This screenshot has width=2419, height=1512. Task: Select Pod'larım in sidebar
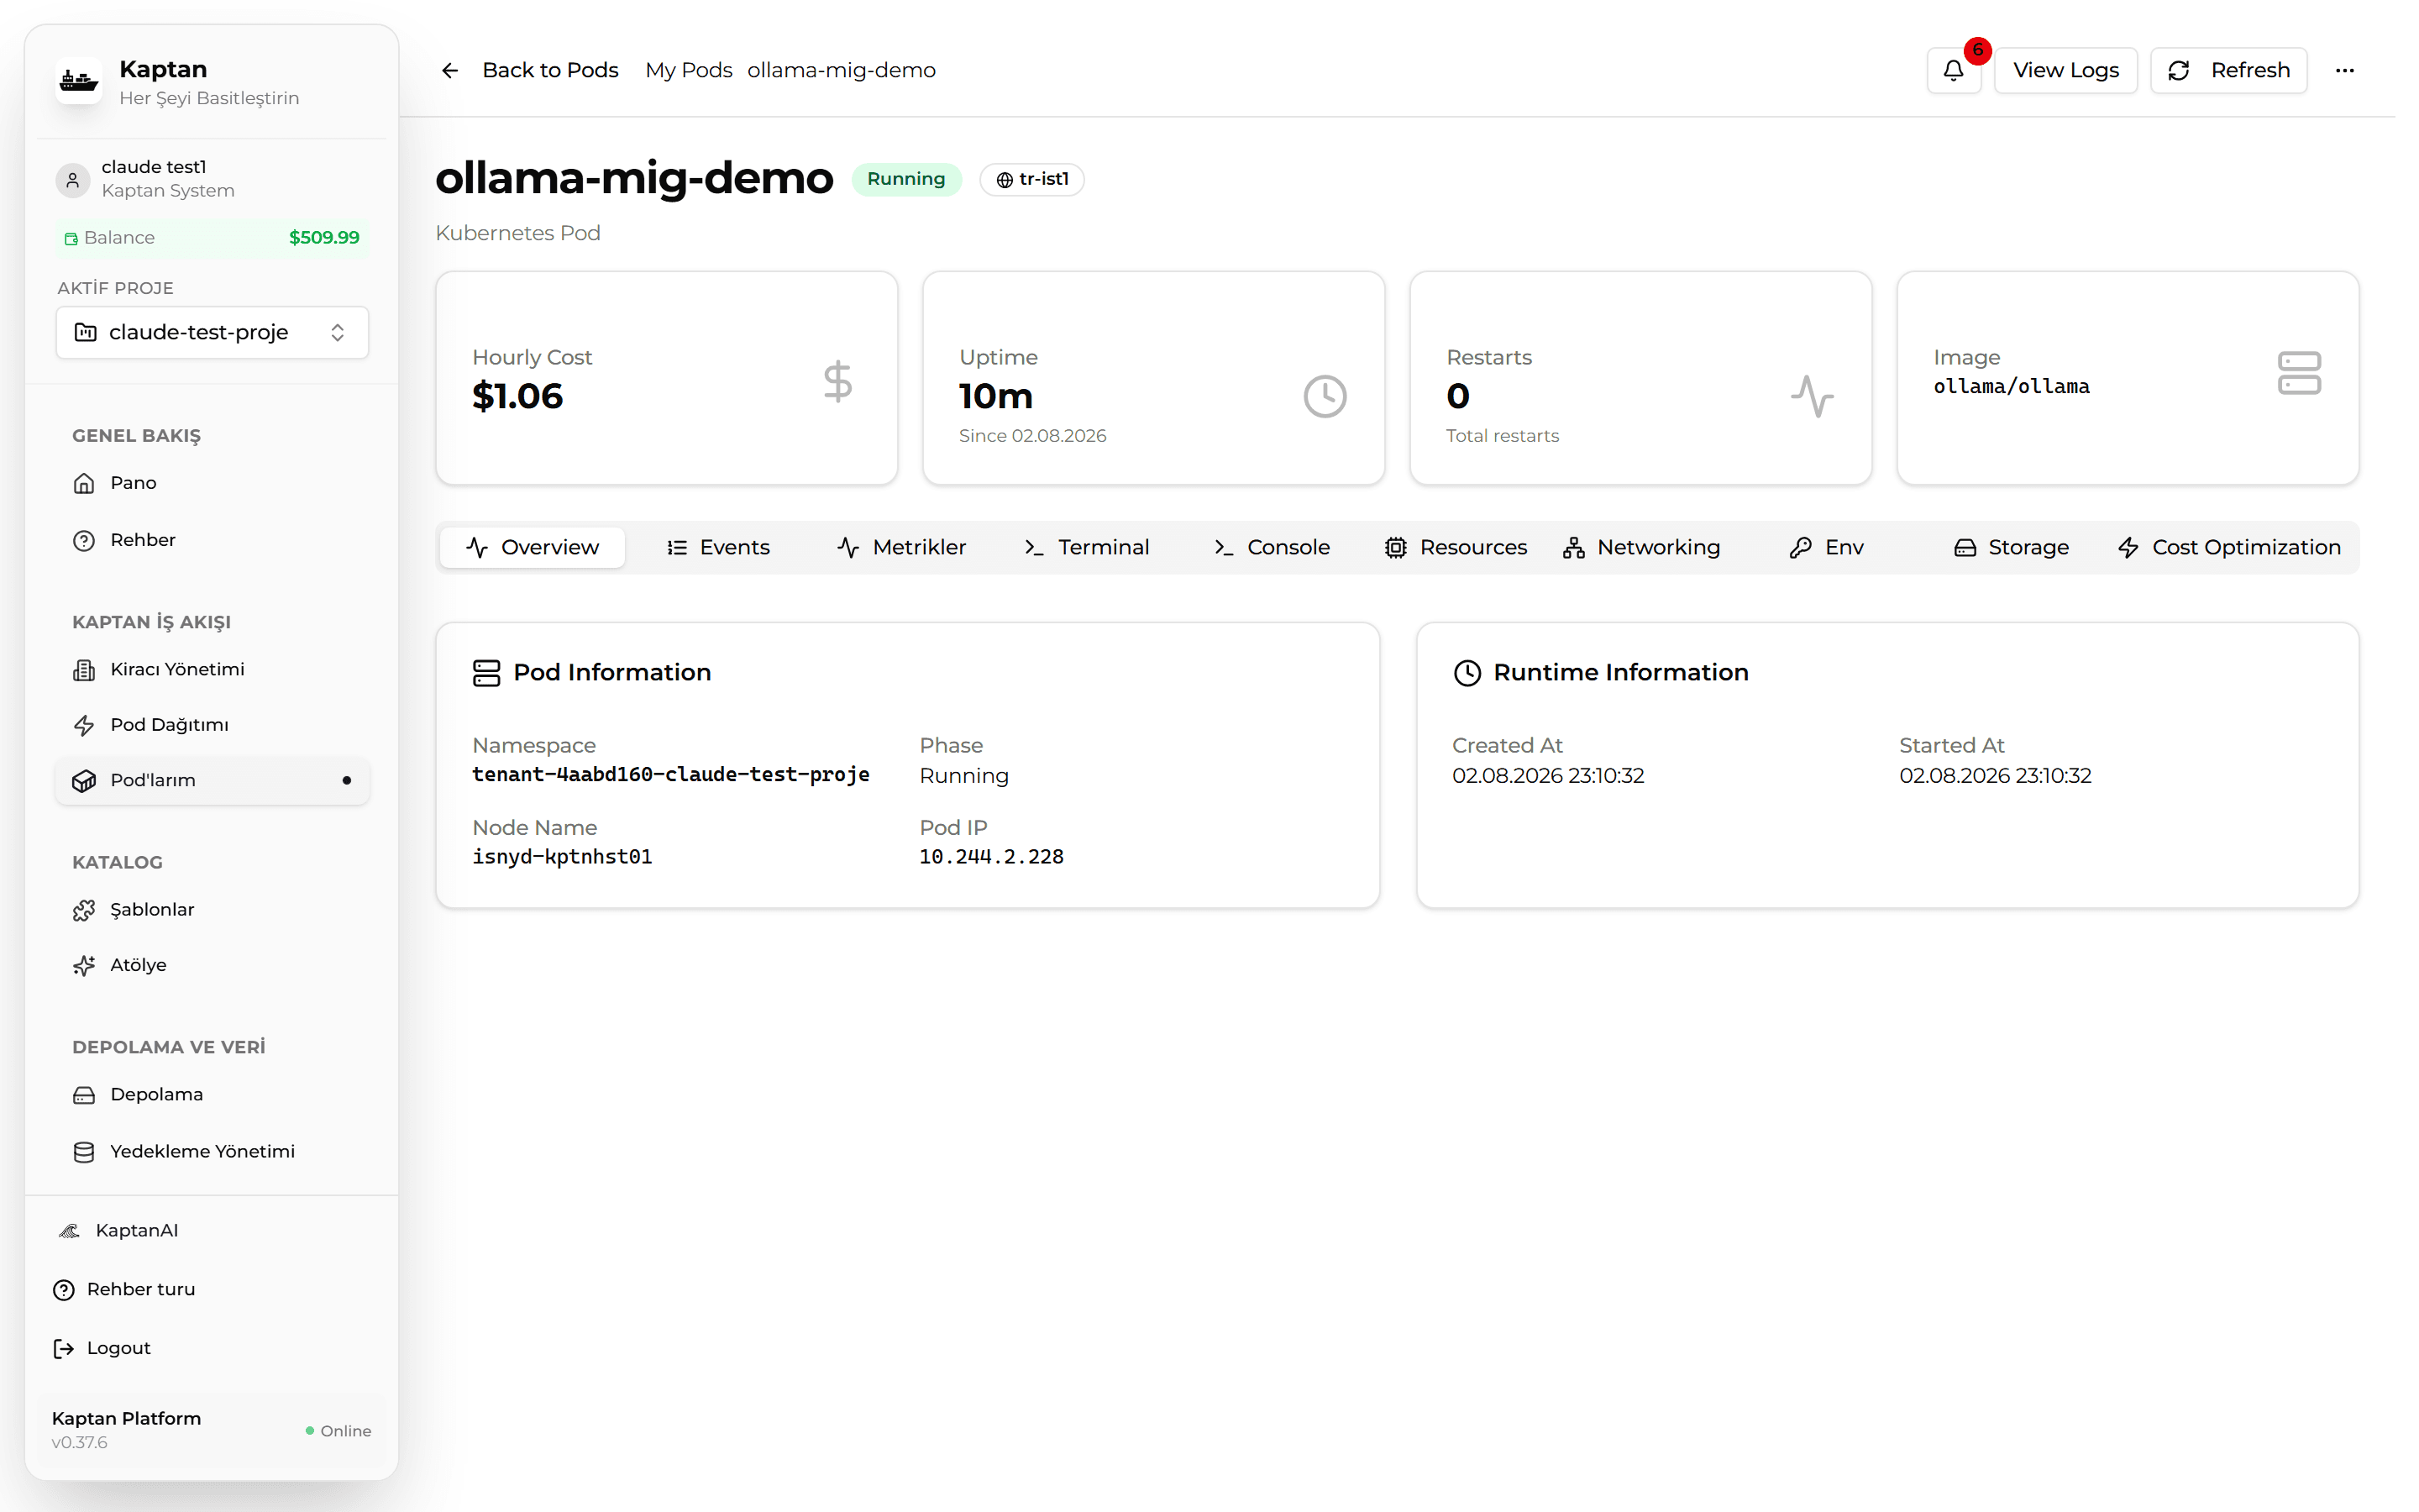212,780
